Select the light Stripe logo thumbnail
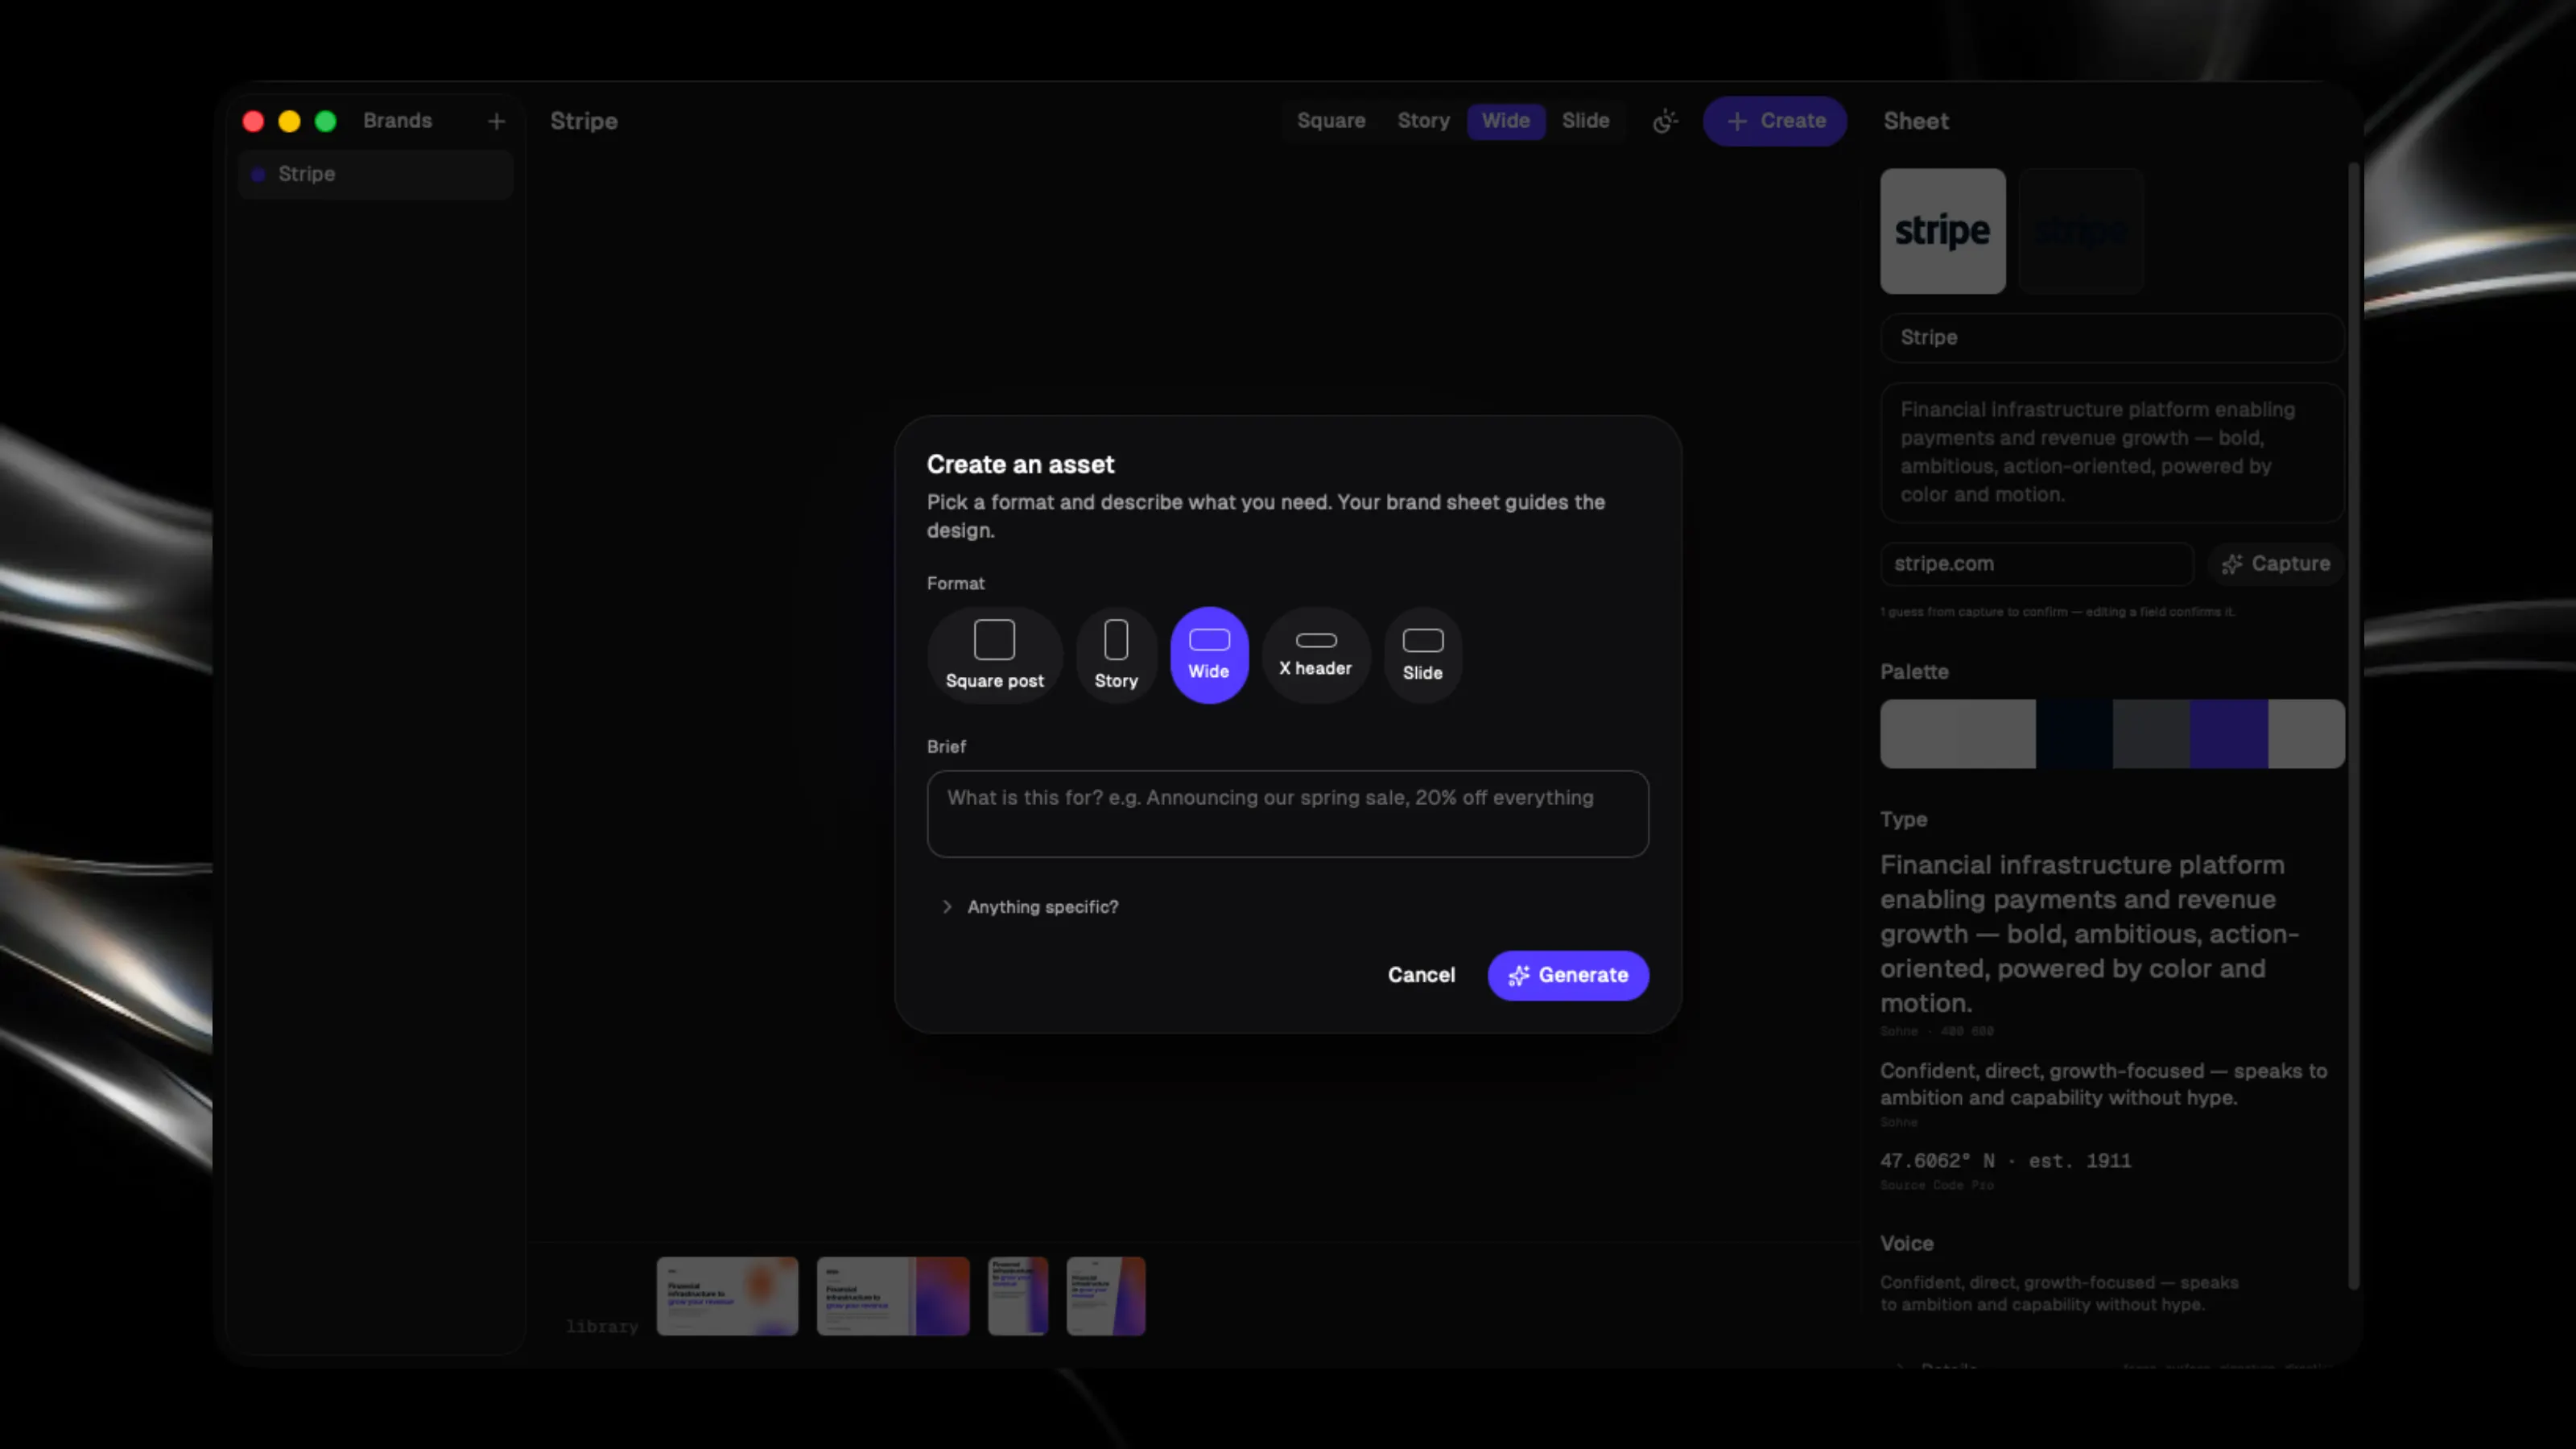Screen dimensions: 2576x1449 pyautogui.click(x=1942, y=231)
